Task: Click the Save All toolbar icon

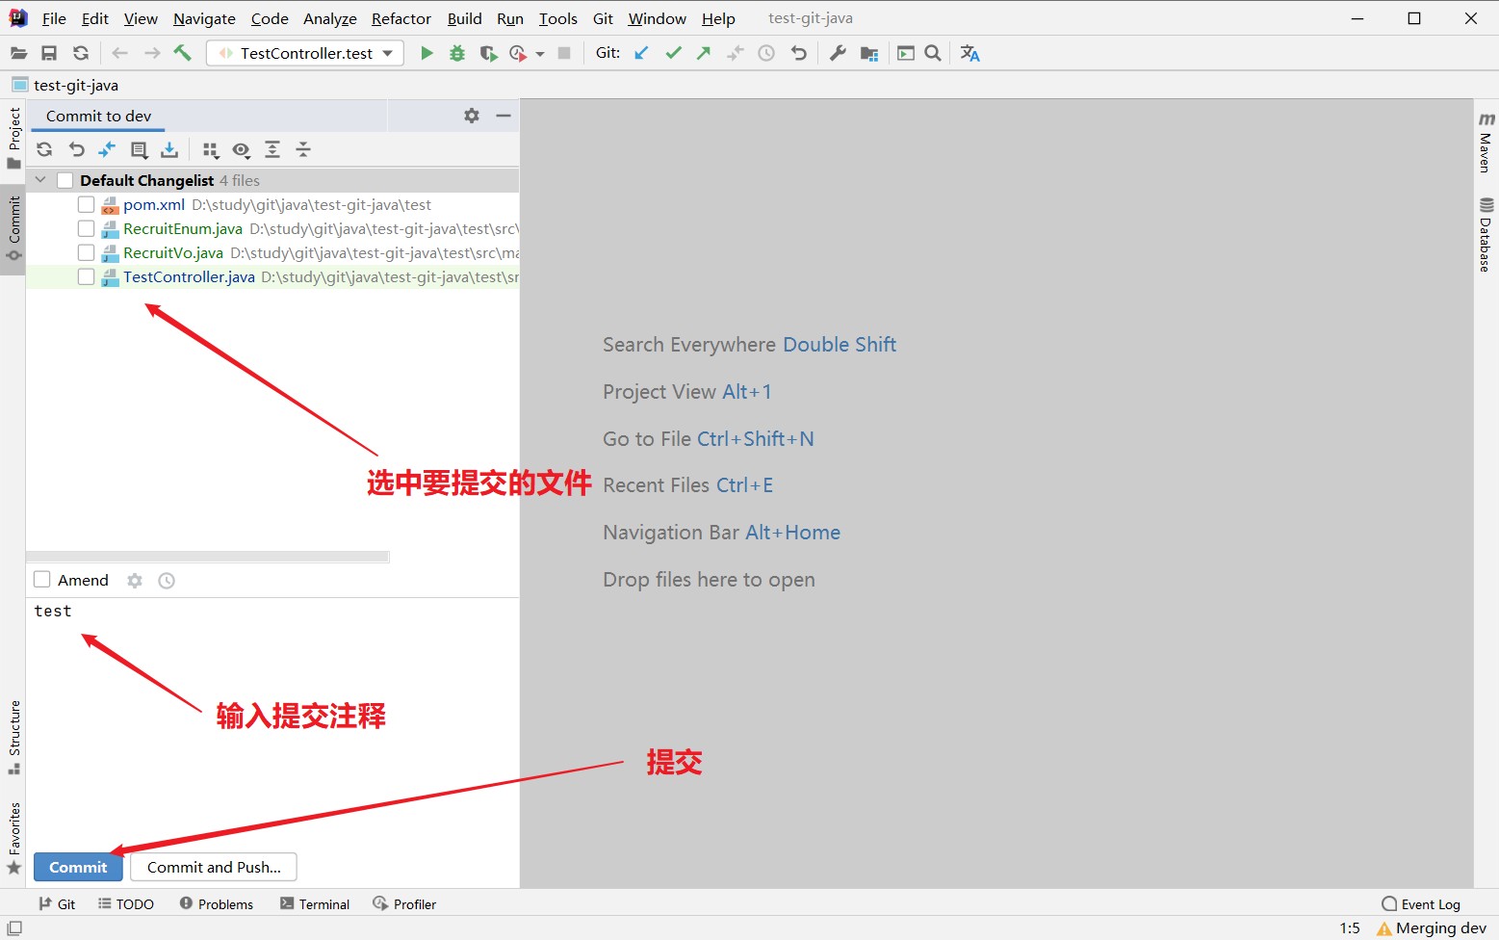Action: [x=49, y=53]
